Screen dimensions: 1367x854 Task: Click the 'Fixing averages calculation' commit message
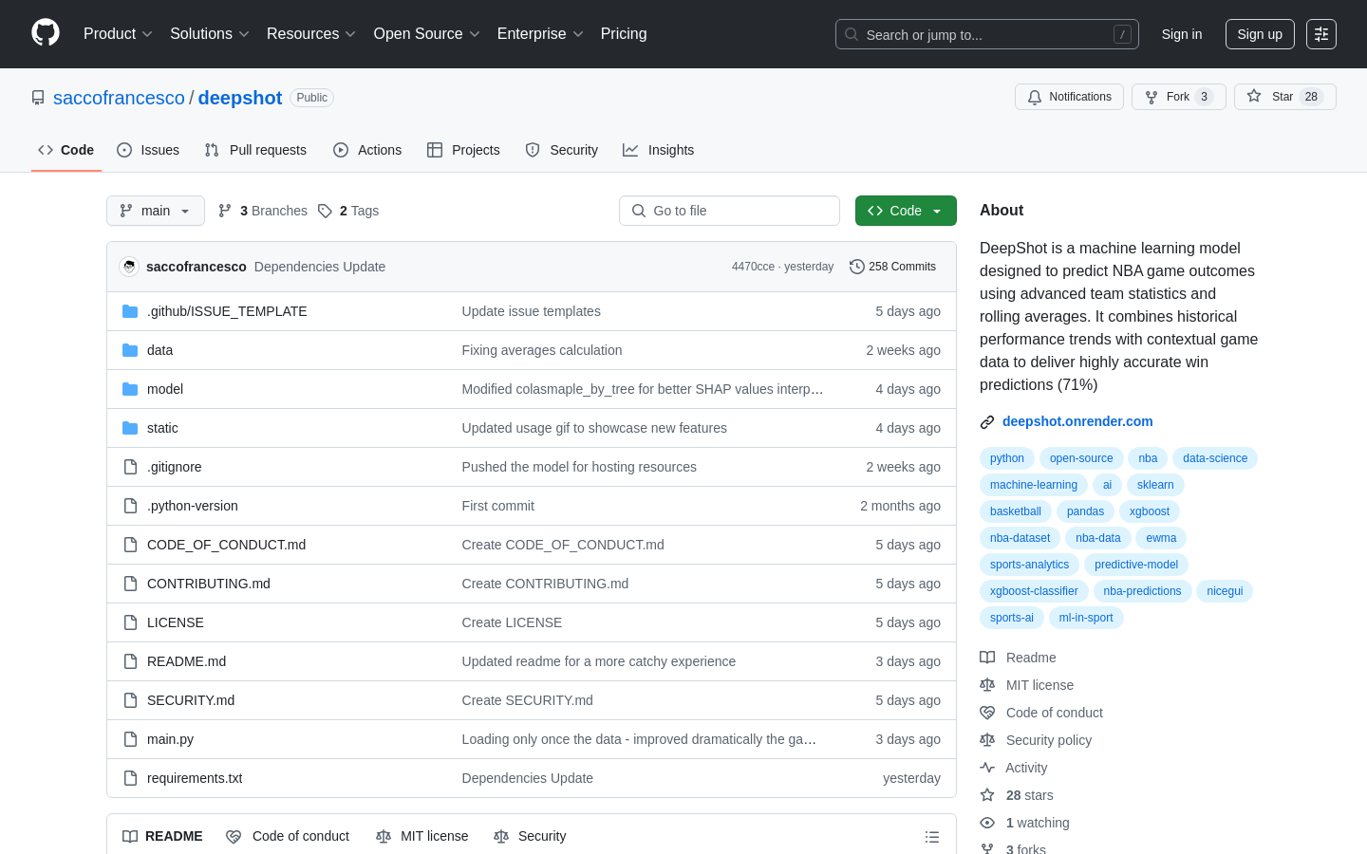(542, 350)
